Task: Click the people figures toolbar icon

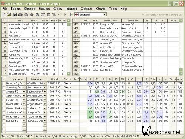Action: [x=43, y=14]
